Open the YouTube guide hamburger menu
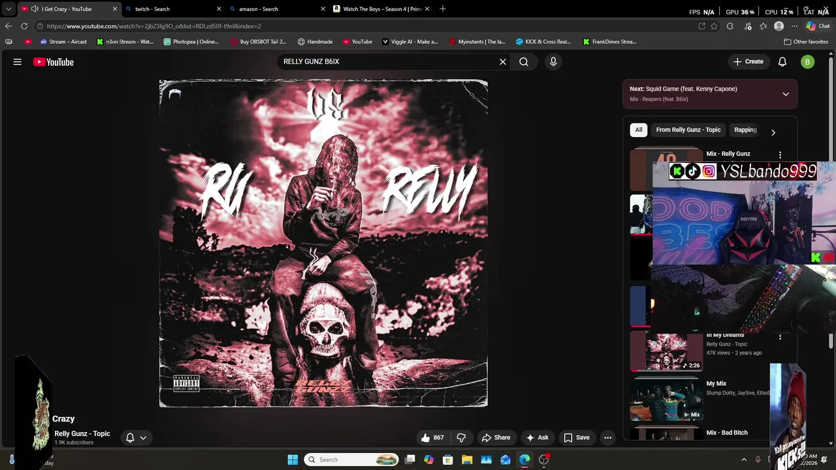 coord(18,62)
